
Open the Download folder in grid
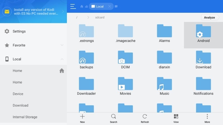coord(203,60)
